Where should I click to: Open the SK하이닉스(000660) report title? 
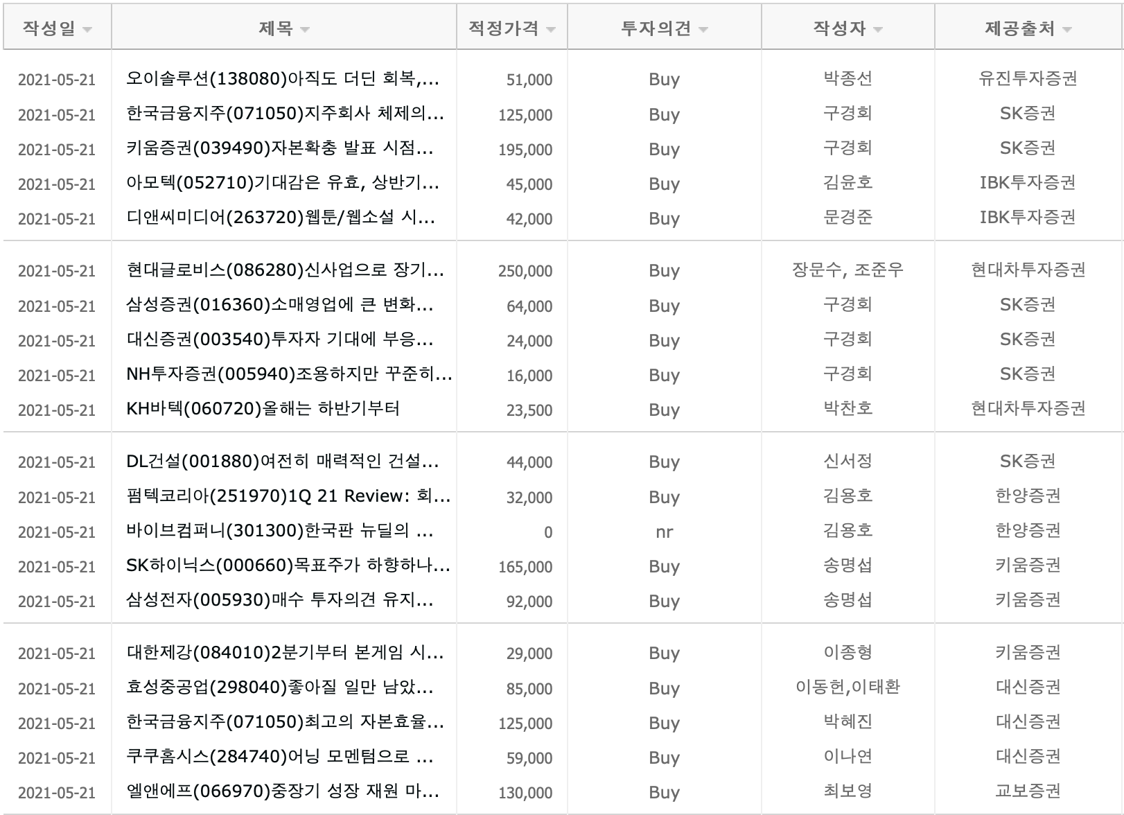click(288, 566)
